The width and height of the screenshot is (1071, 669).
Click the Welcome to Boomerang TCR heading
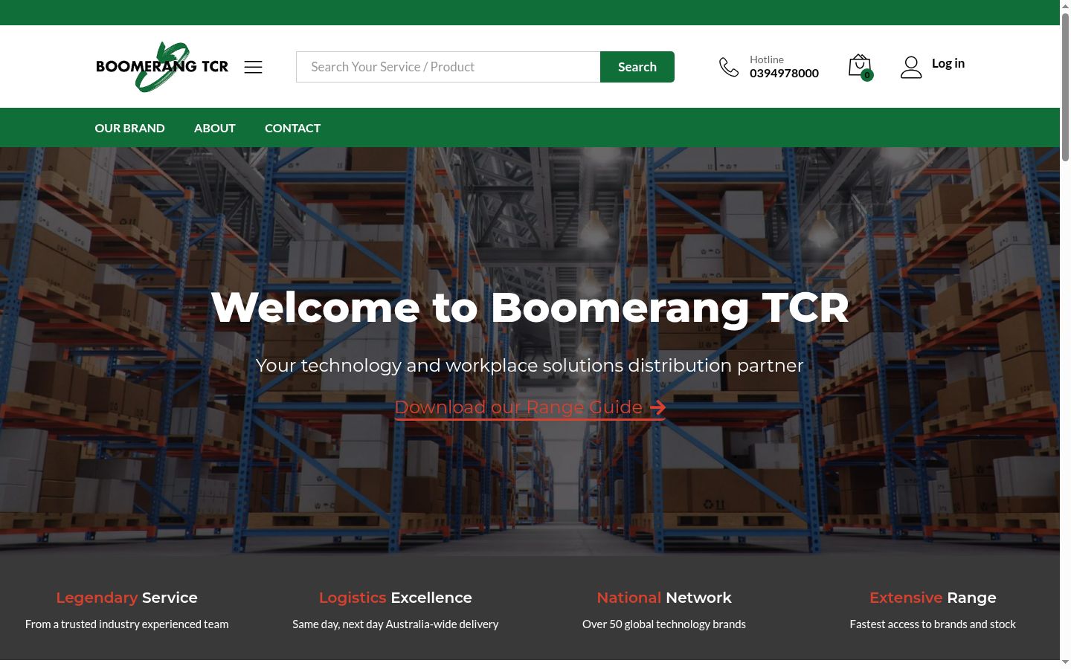tap(530, 307)
